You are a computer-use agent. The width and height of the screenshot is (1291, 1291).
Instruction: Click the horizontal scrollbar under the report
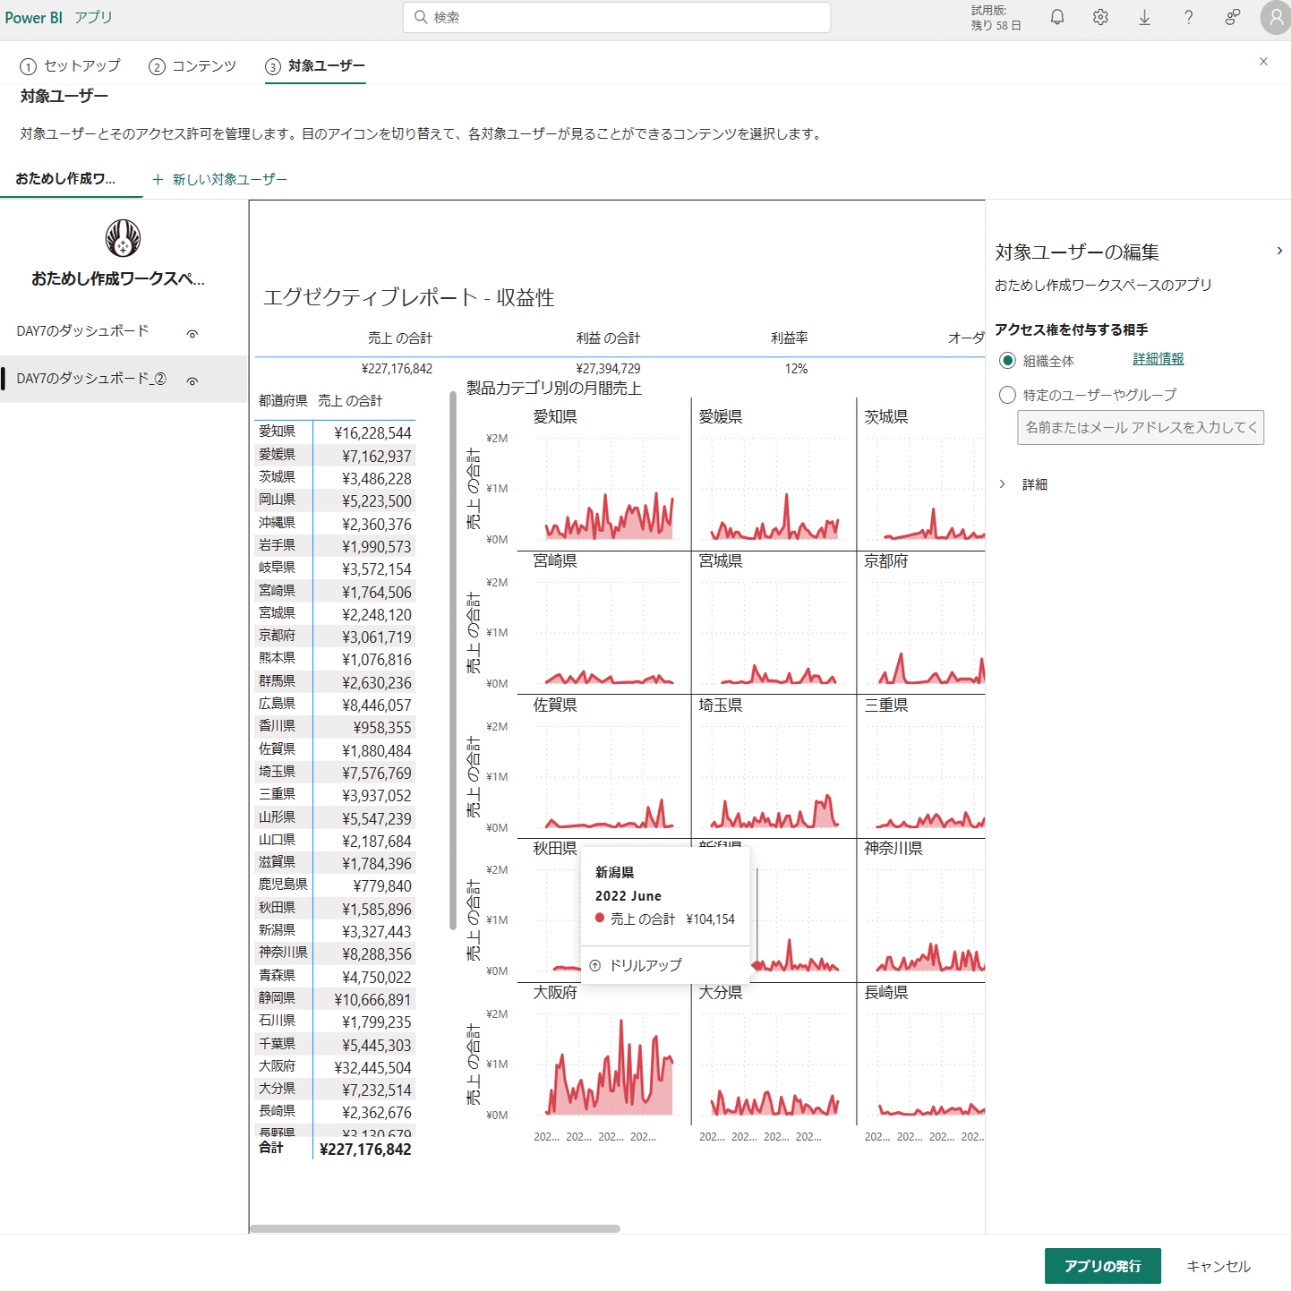coord(434,1228)
